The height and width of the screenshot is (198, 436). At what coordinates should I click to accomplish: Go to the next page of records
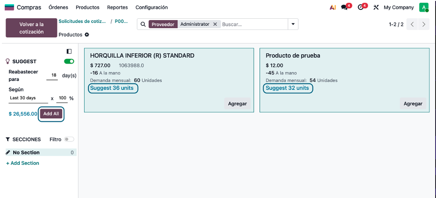tap(424, 24)
